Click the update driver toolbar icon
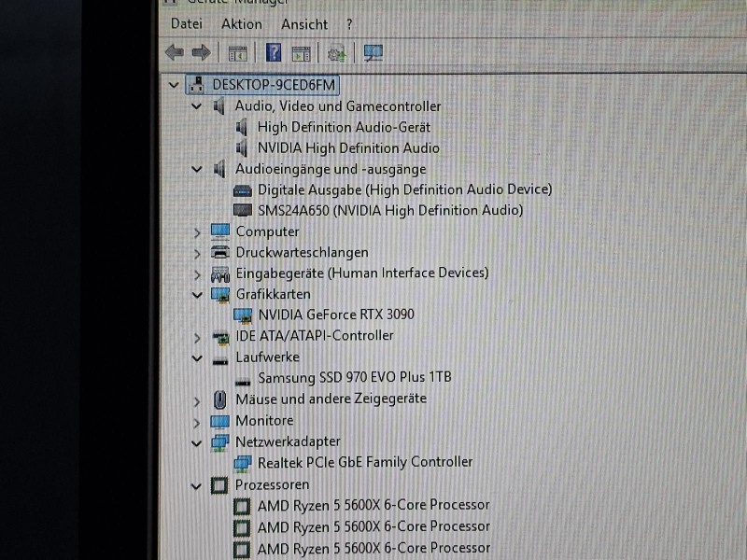The image size is (747, 560). [337, 53]
